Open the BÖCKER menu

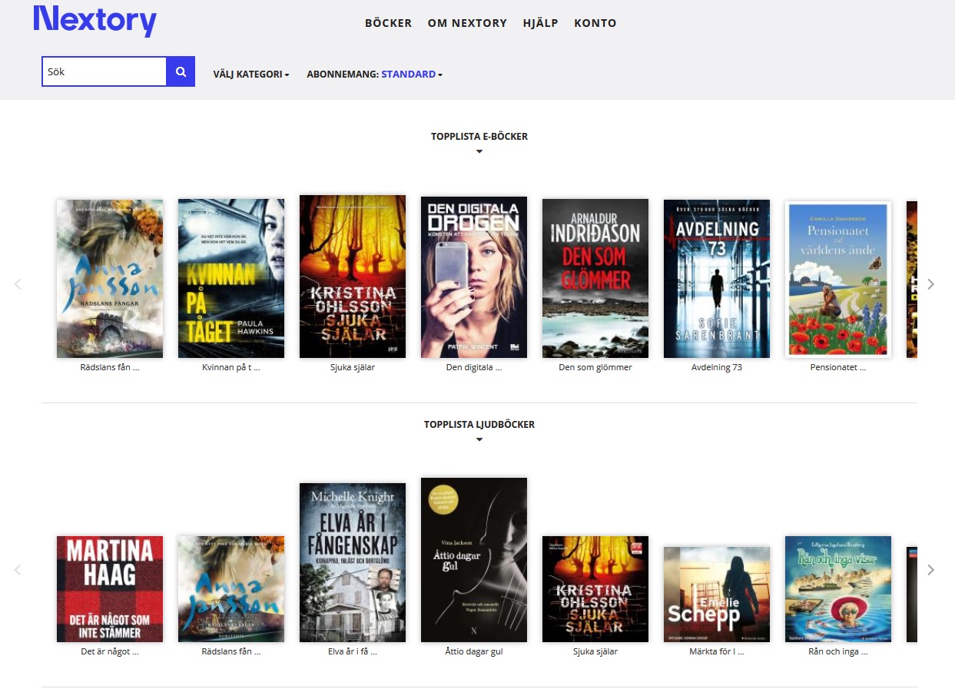pyautogui.click(x=389, y=23)
